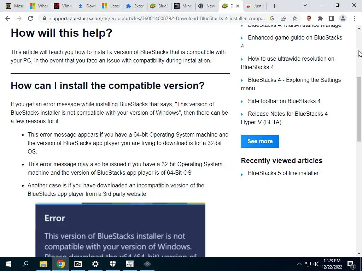Open Google search icon in address bar
362x271 pixels.
272,18
